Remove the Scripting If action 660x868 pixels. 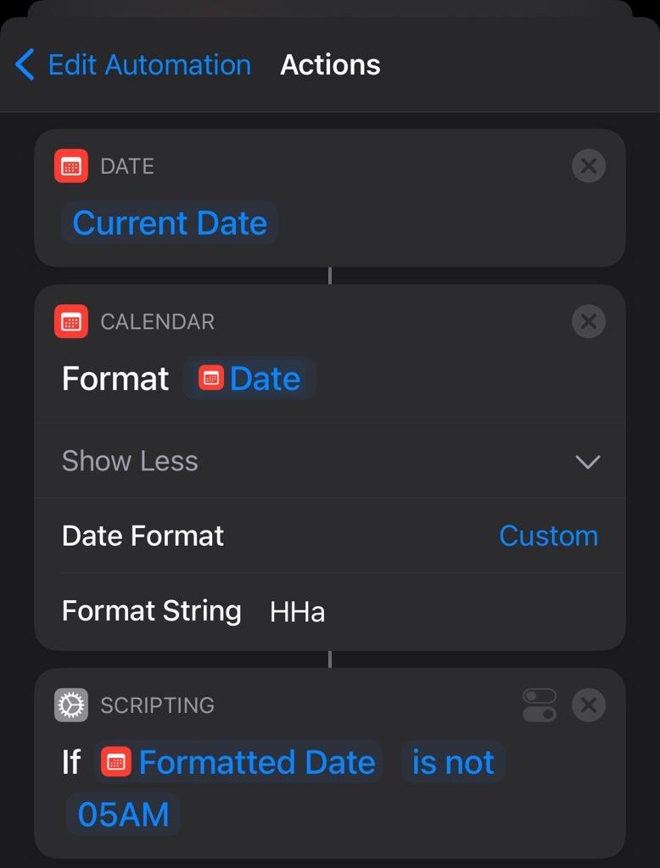(x=588, y=705)
